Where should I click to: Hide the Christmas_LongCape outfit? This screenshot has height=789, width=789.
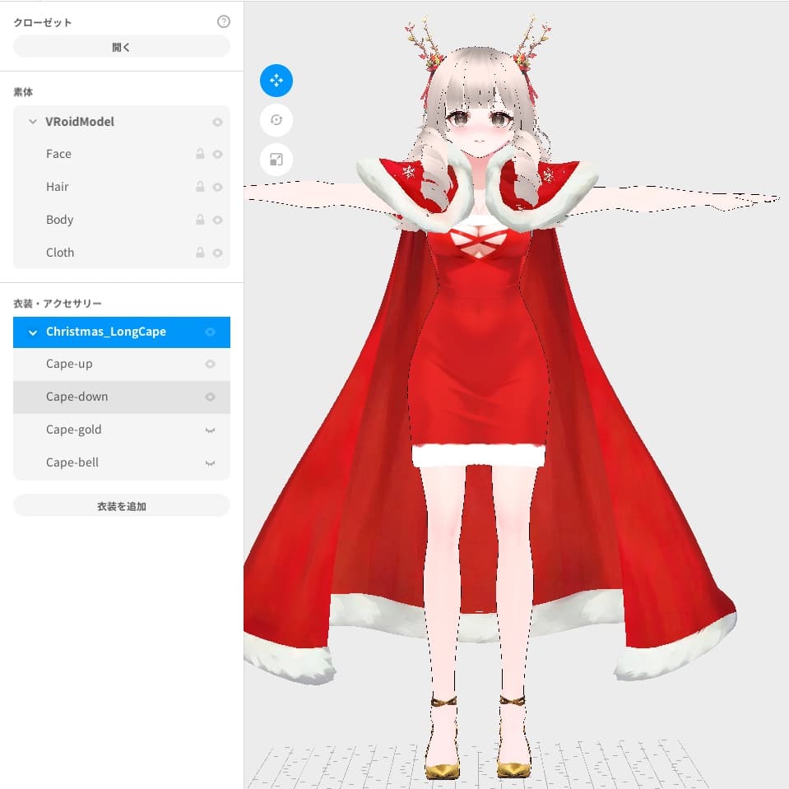point(210,332)
